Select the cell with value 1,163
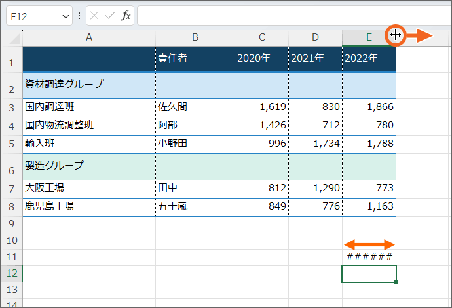 click(369, 207)
